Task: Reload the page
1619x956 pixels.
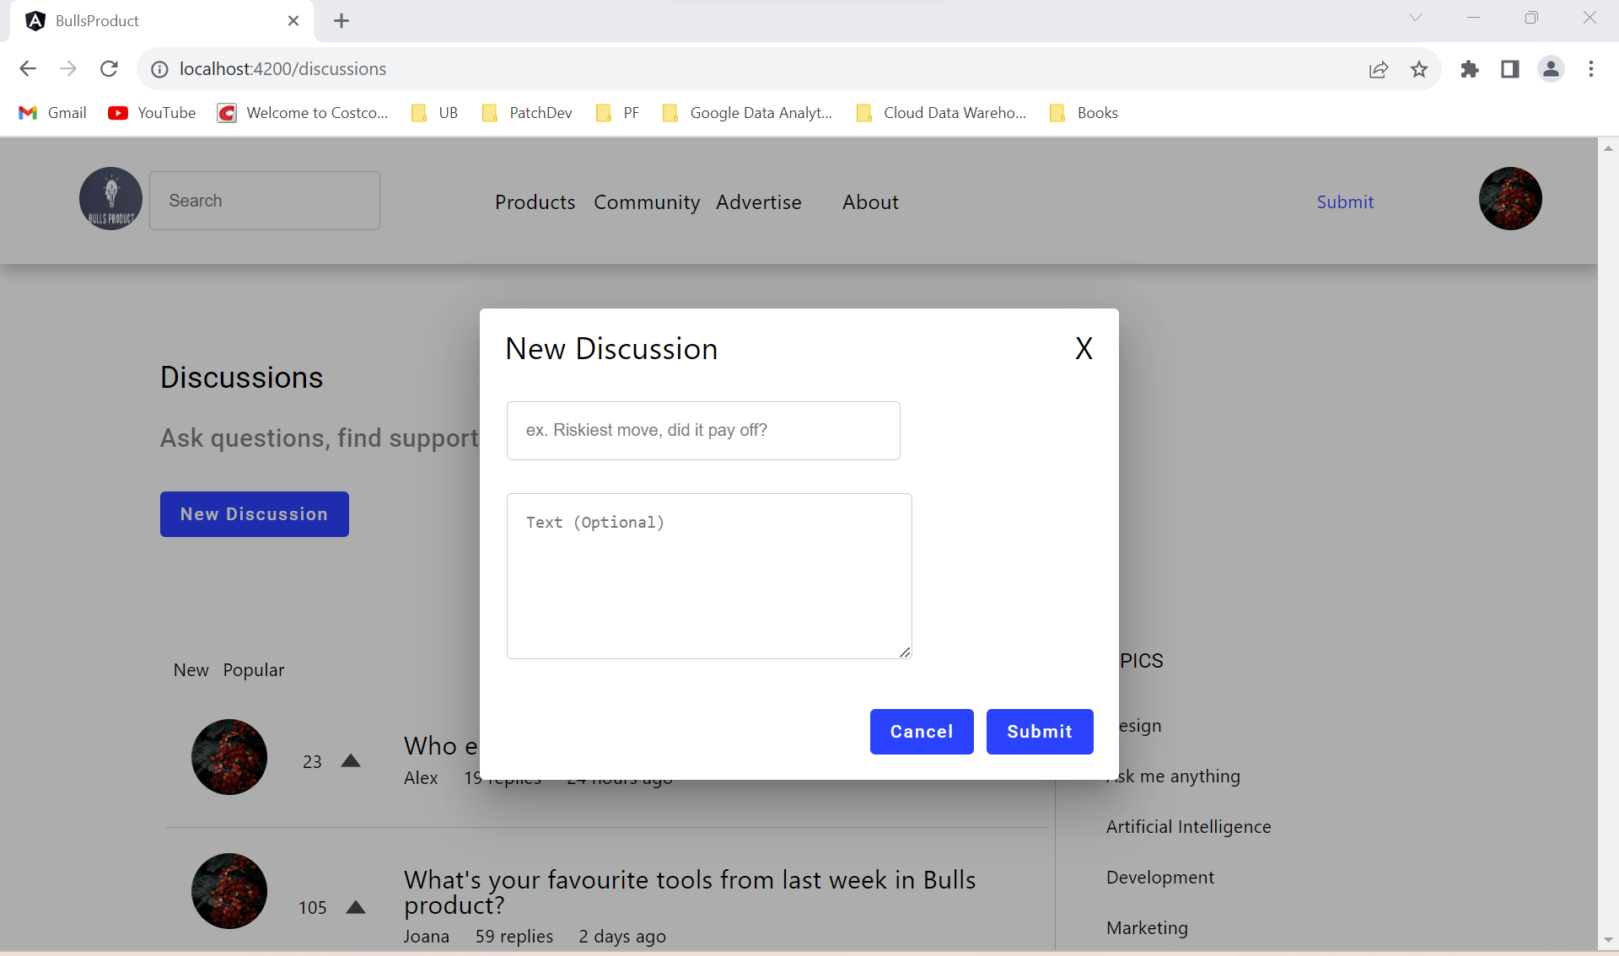Action: point(109,69)
